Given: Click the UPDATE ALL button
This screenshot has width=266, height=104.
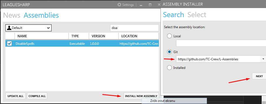Looking at the screenshot, I should point(15,96).
